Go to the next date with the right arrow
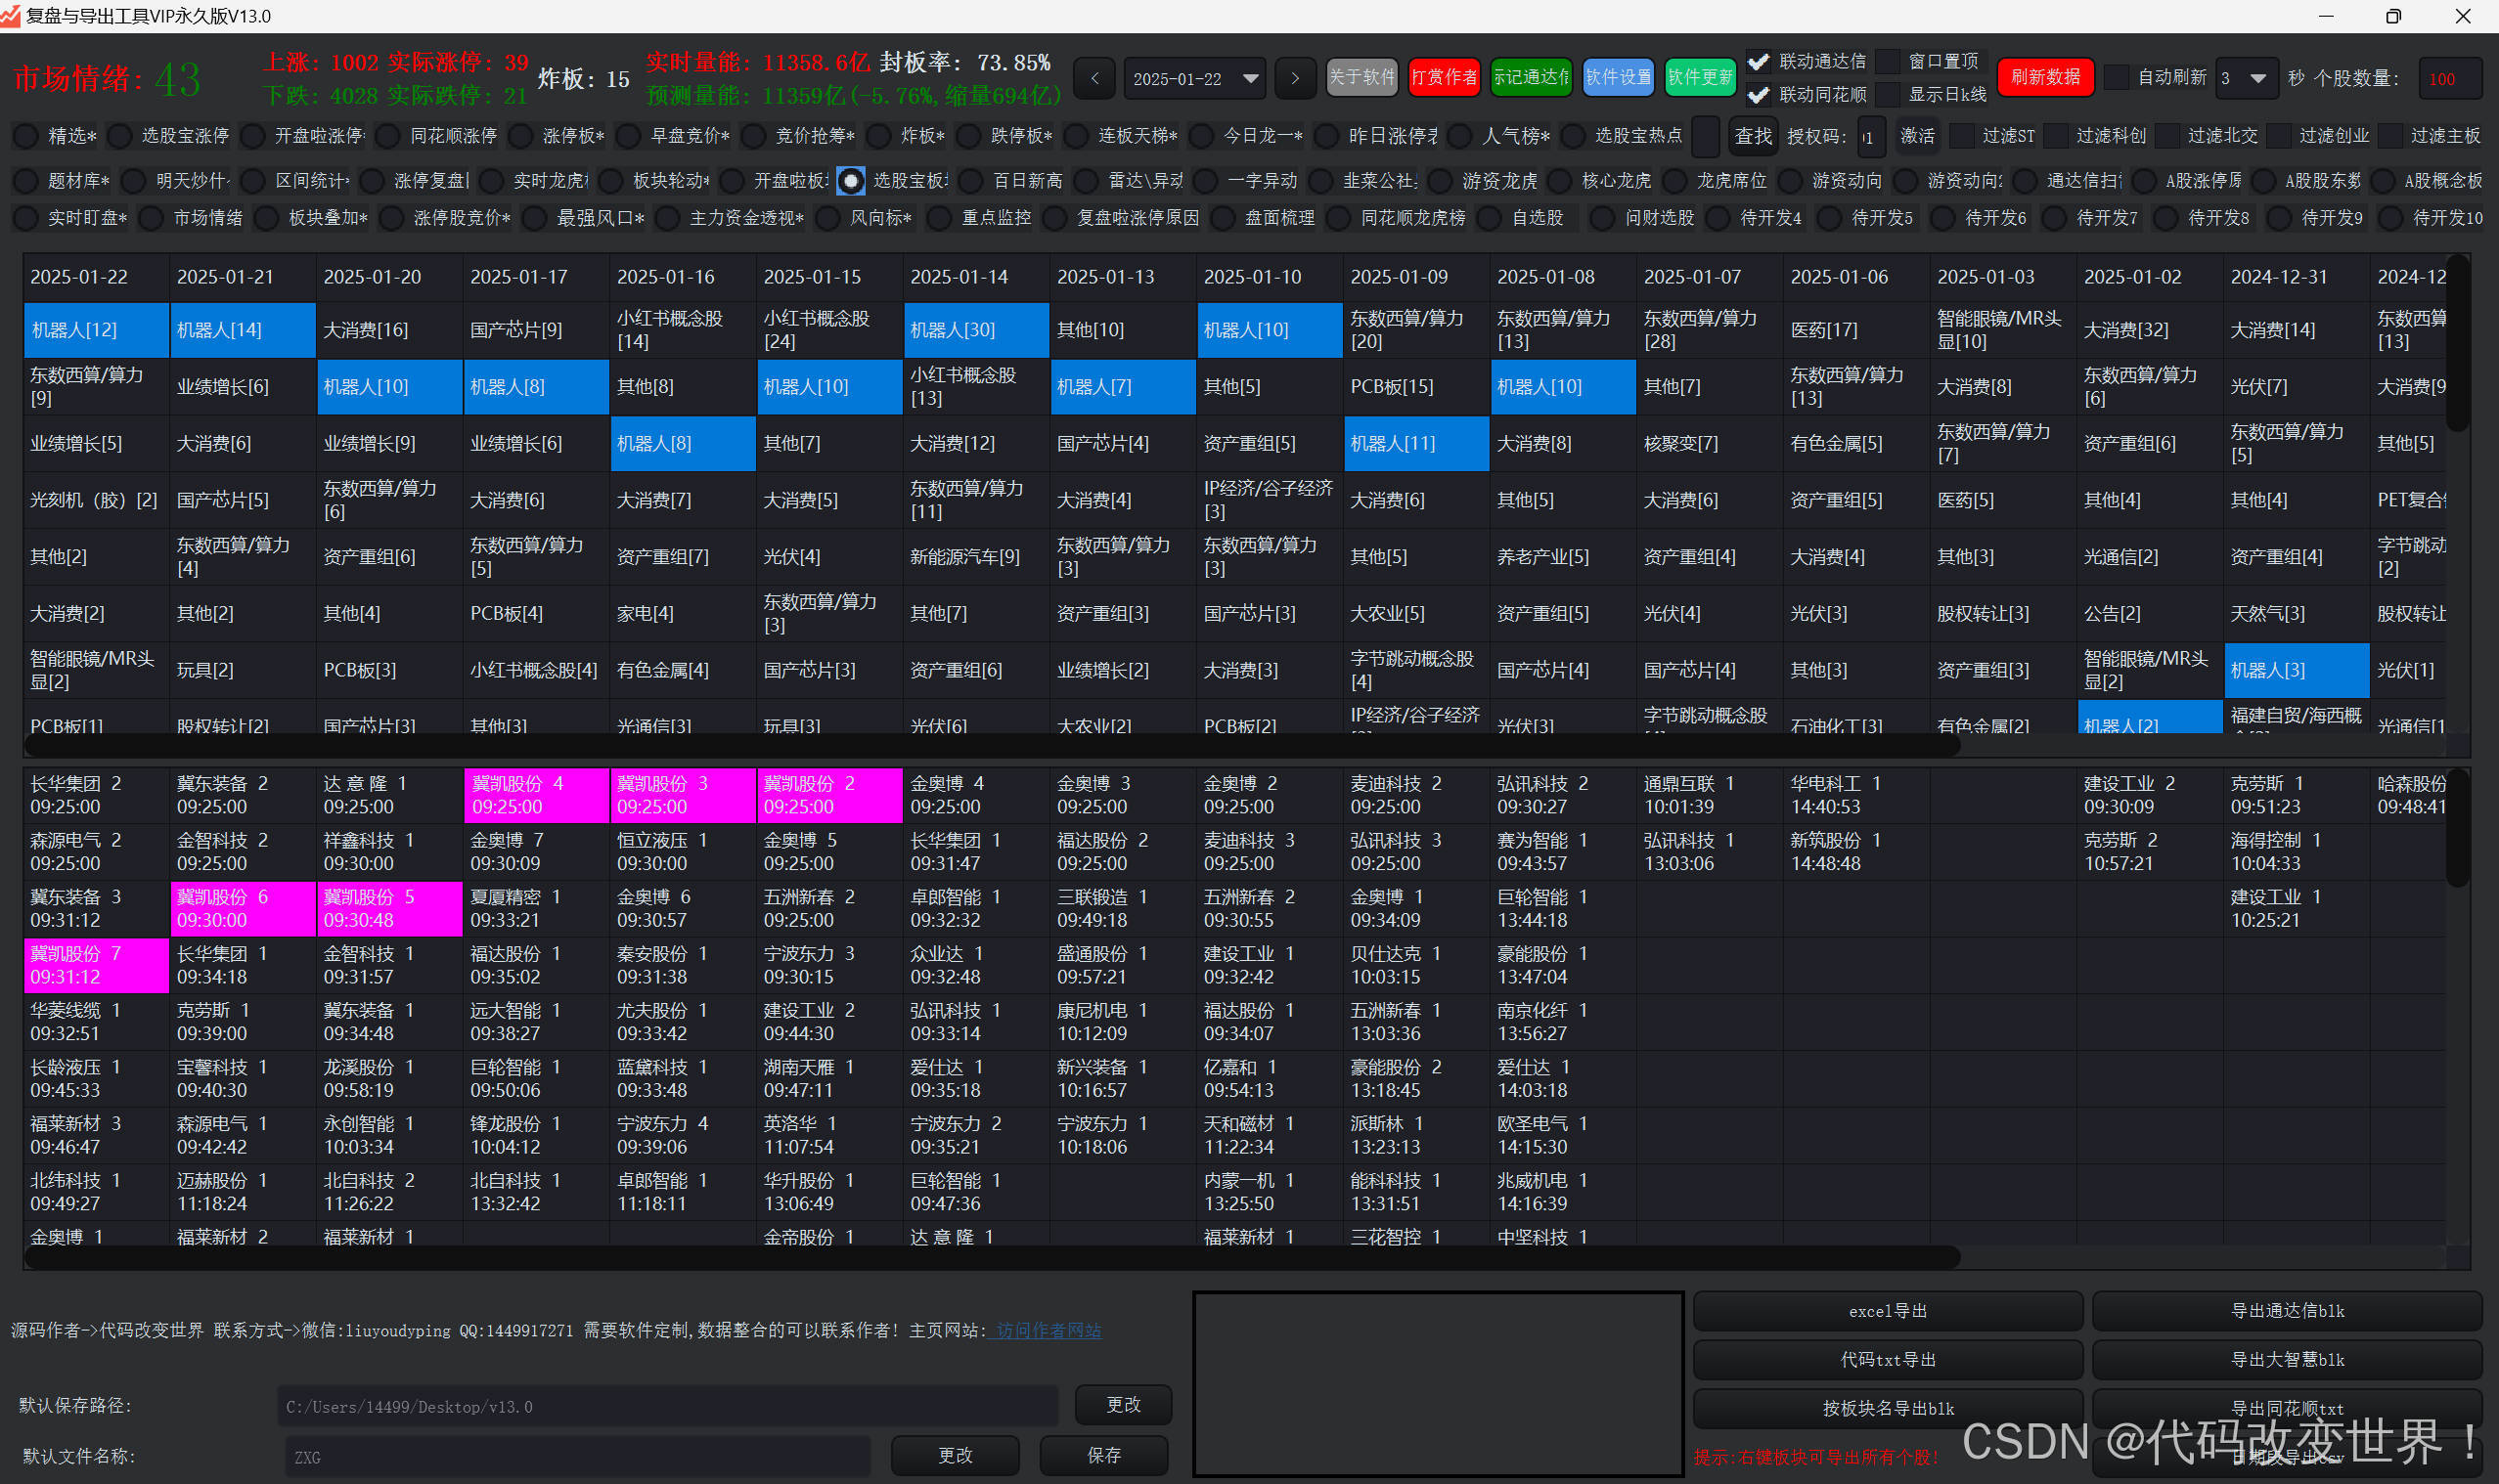Screen dimensions: 2499x1484 coord(1295,78)
